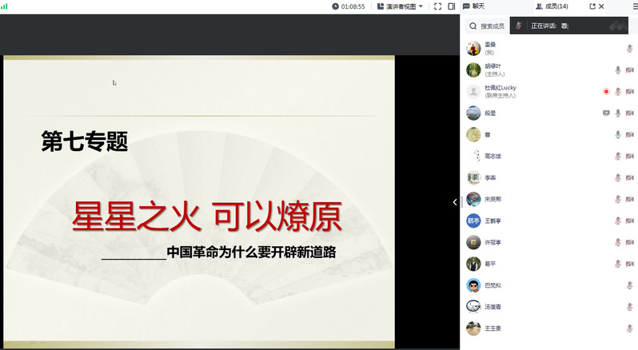Image resolution: width=638 pixels, height=350 pixels.
Task: Pop out the members panel
Action: pyautogui.click(x=592, y=6)
